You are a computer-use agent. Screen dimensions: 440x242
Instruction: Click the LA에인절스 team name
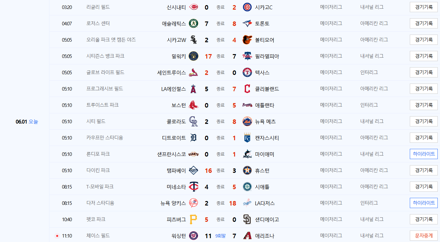173,89
